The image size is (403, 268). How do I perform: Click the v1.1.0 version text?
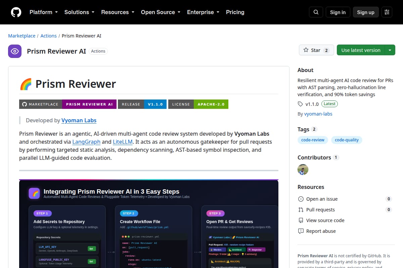[312, 104]
